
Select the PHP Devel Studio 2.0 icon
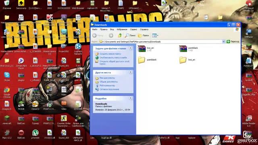249,6
